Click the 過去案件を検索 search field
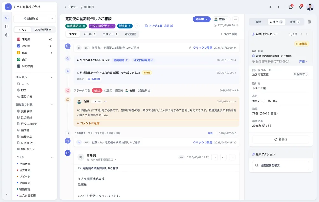 (x=280, y=165)
